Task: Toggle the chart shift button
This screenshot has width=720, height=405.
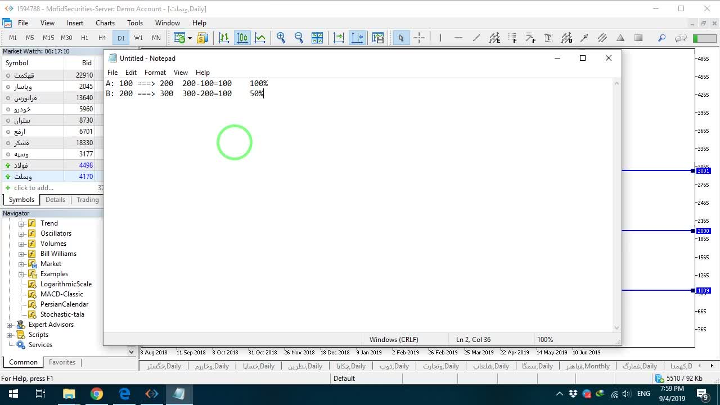Action: tap(357, 38)
